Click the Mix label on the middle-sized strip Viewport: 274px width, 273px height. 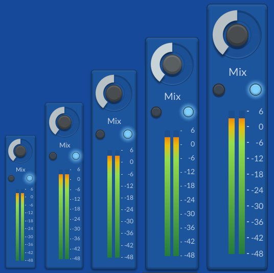(115, 121)
